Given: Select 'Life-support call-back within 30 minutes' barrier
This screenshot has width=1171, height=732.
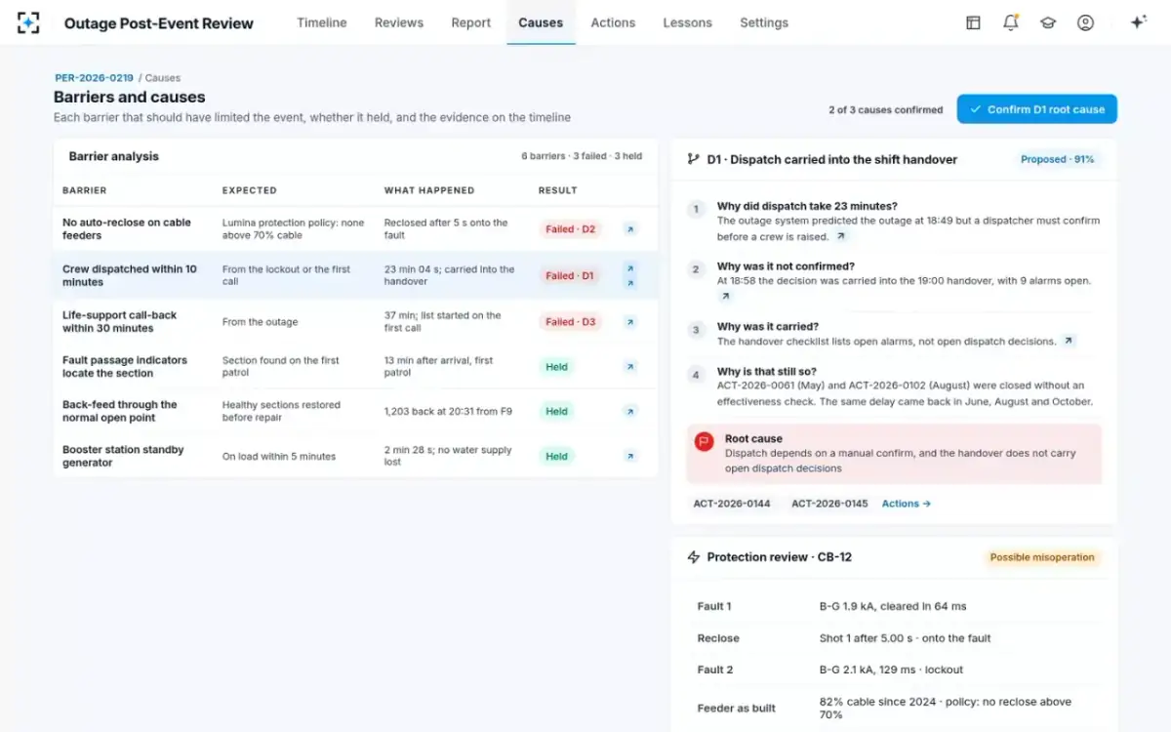Looking at the screenshot, I should point(120,322).
